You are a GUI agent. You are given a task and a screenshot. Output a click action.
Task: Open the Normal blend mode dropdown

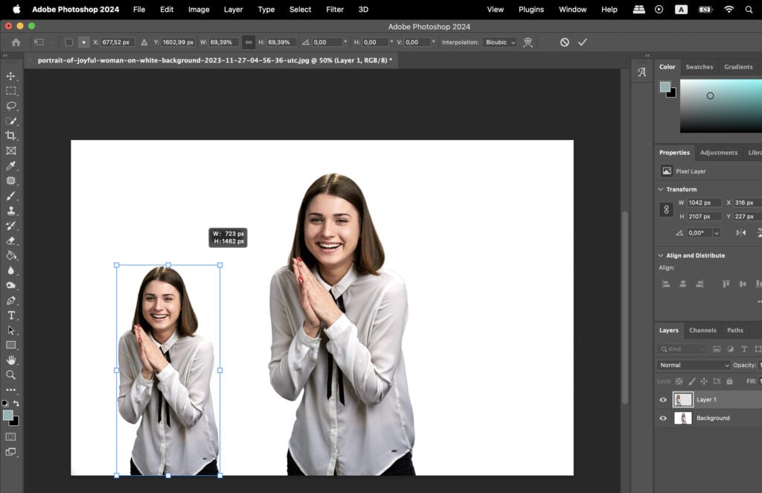pos(692,365)
